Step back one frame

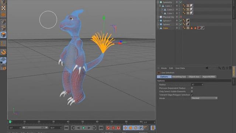point(79,128)
